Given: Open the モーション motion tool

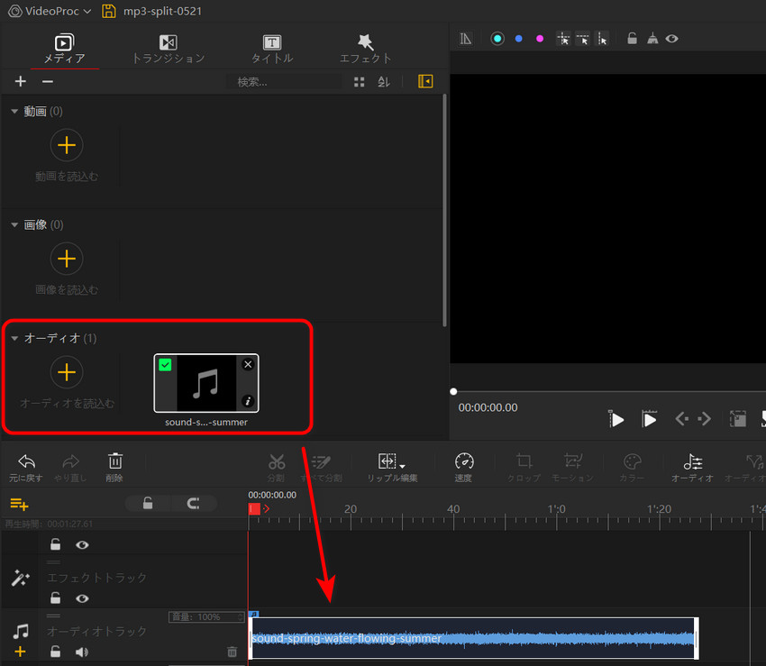Looking at the screenshot, I should point(572,467).
